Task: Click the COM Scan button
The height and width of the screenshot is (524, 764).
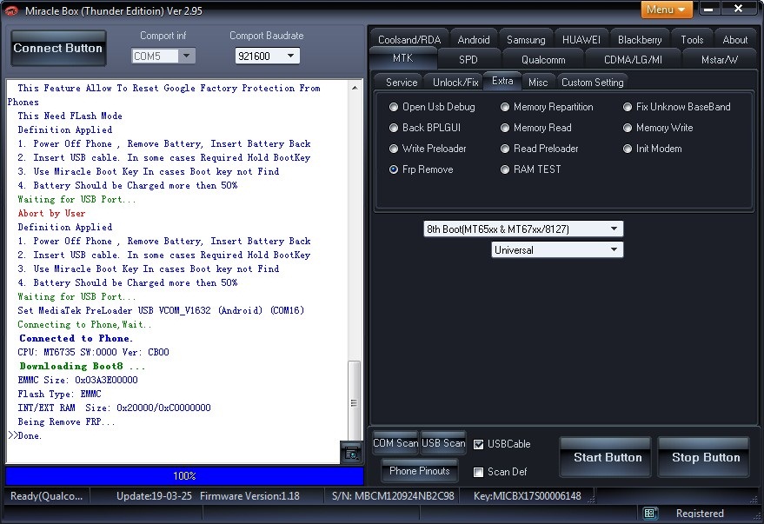Action: tap(395, 443)
